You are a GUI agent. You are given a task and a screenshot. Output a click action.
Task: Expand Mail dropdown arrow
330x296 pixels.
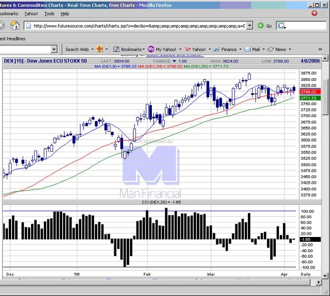point(263,49)
